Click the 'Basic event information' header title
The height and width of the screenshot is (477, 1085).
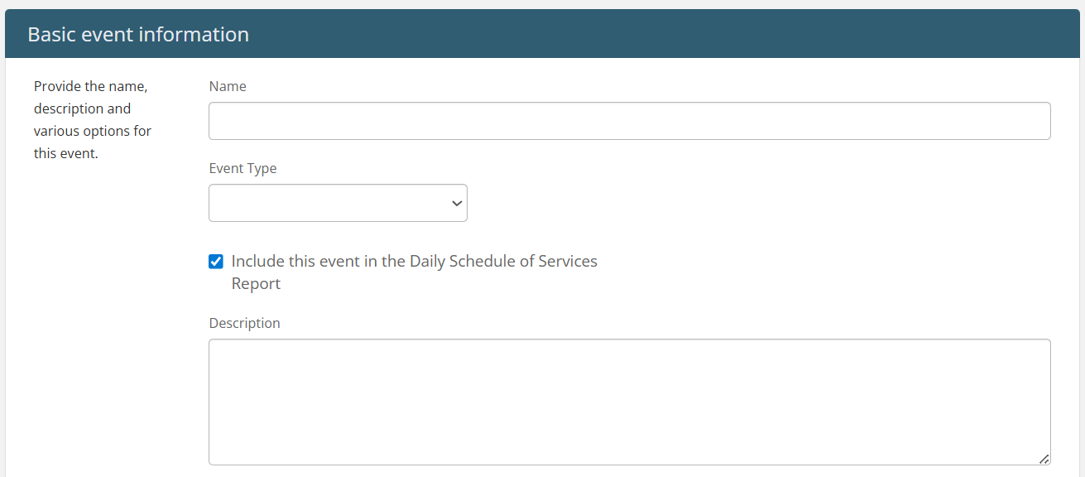[x=138, y=34]
